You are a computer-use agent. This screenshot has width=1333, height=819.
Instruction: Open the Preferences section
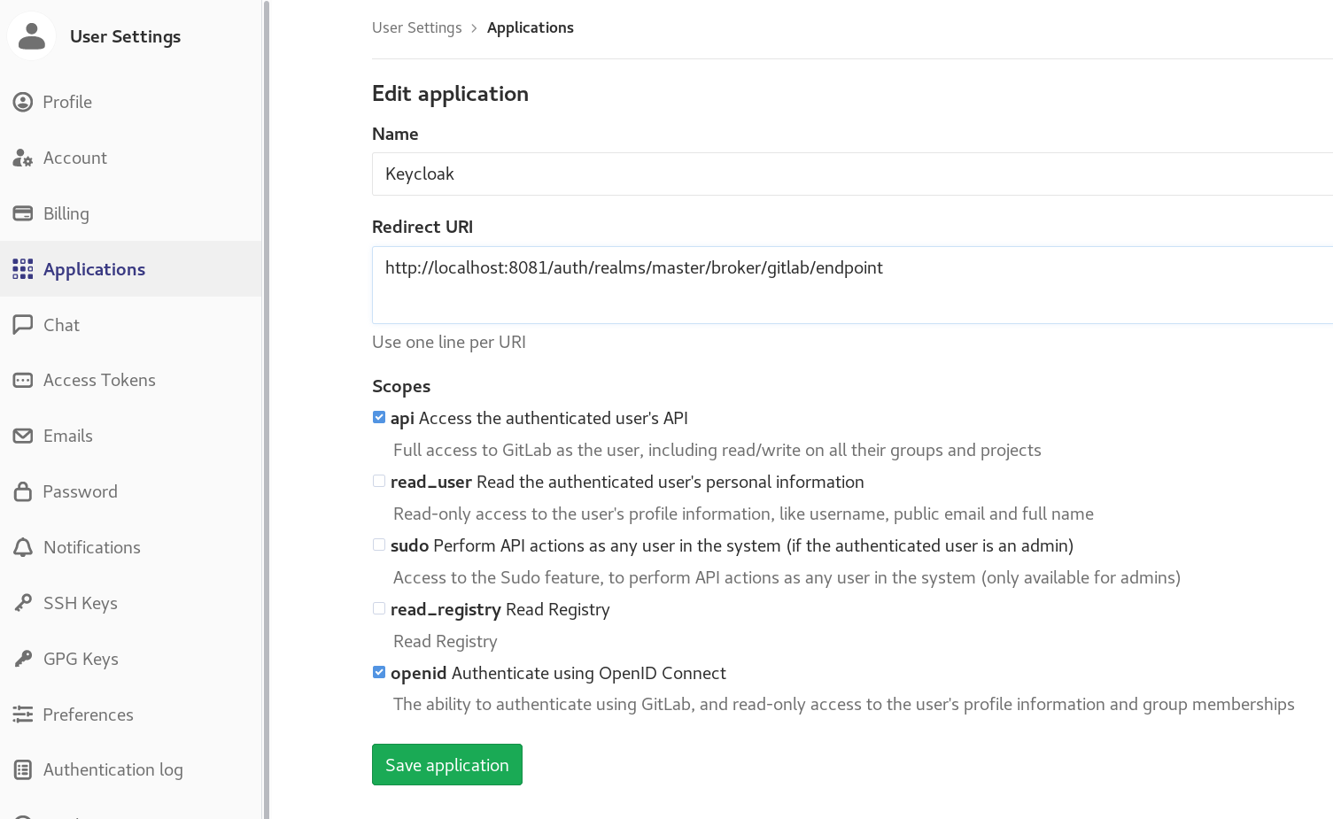[23, 715]
